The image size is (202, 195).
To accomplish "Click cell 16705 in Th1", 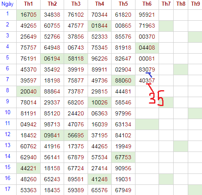I will tap(28, 15).
